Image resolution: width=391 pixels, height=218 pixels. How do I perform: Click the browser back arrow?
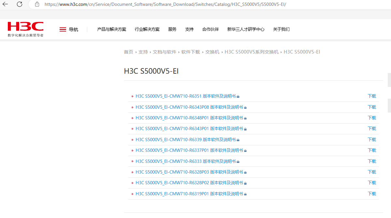click(x=5, y=4)
